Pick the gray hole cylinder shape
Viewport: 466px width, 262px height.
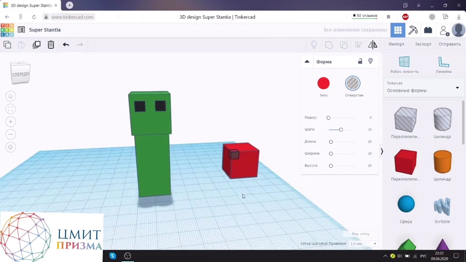[x=442, y=119]
